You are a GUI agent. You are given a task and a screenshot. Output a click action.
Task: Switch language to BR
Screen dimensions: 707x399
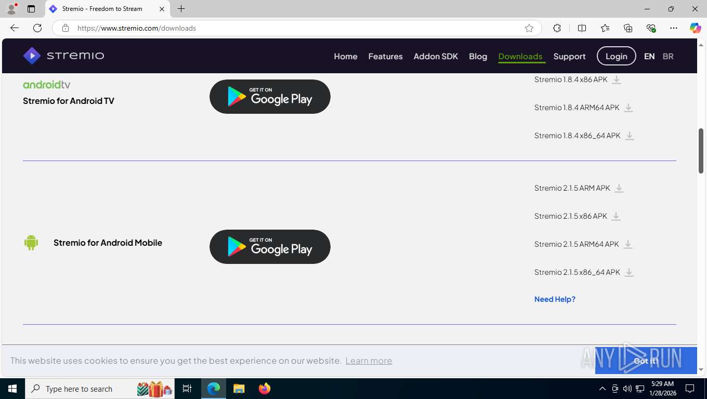pyautogui.click(x=668, y=56)
